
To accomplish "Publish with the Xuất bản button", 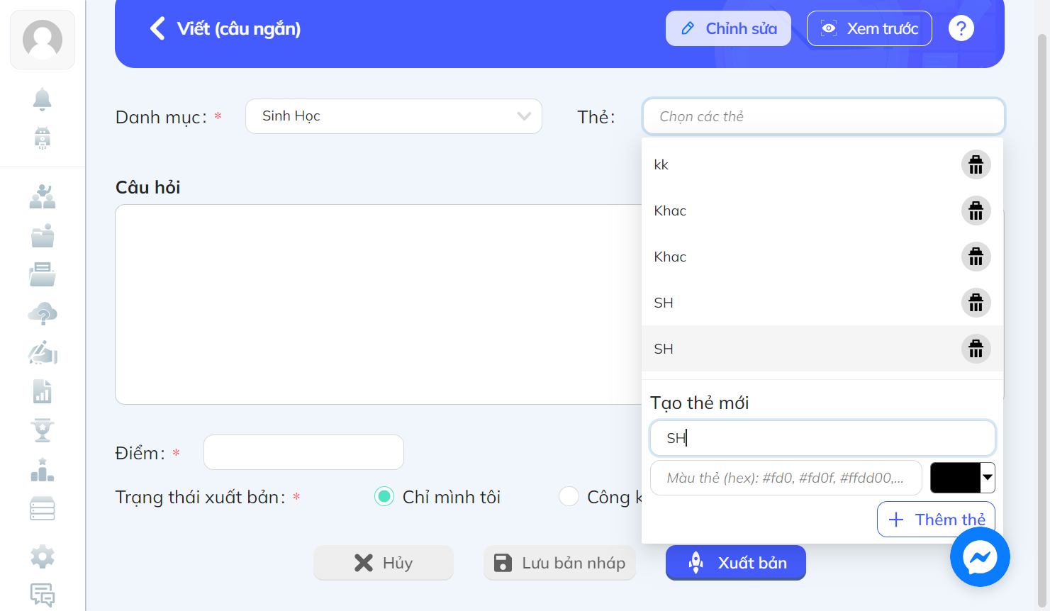I will (x=736, y=563).
